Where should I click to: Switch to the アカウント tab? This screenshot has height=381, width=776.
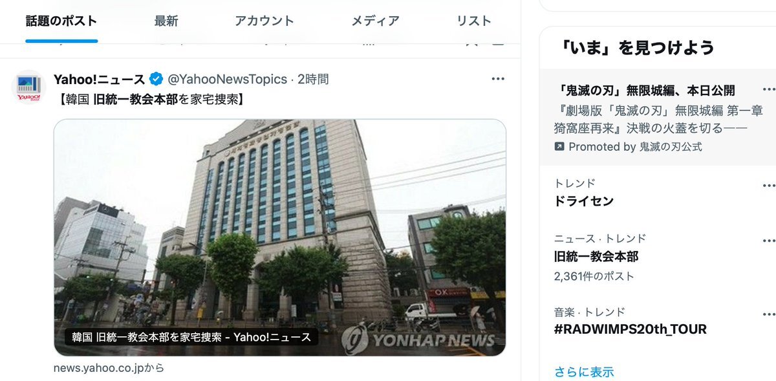click(264, 21)
